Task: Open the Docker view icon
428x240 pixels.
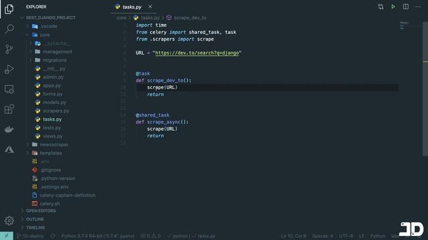Action: pyautogui.click(x=9, y=129)
